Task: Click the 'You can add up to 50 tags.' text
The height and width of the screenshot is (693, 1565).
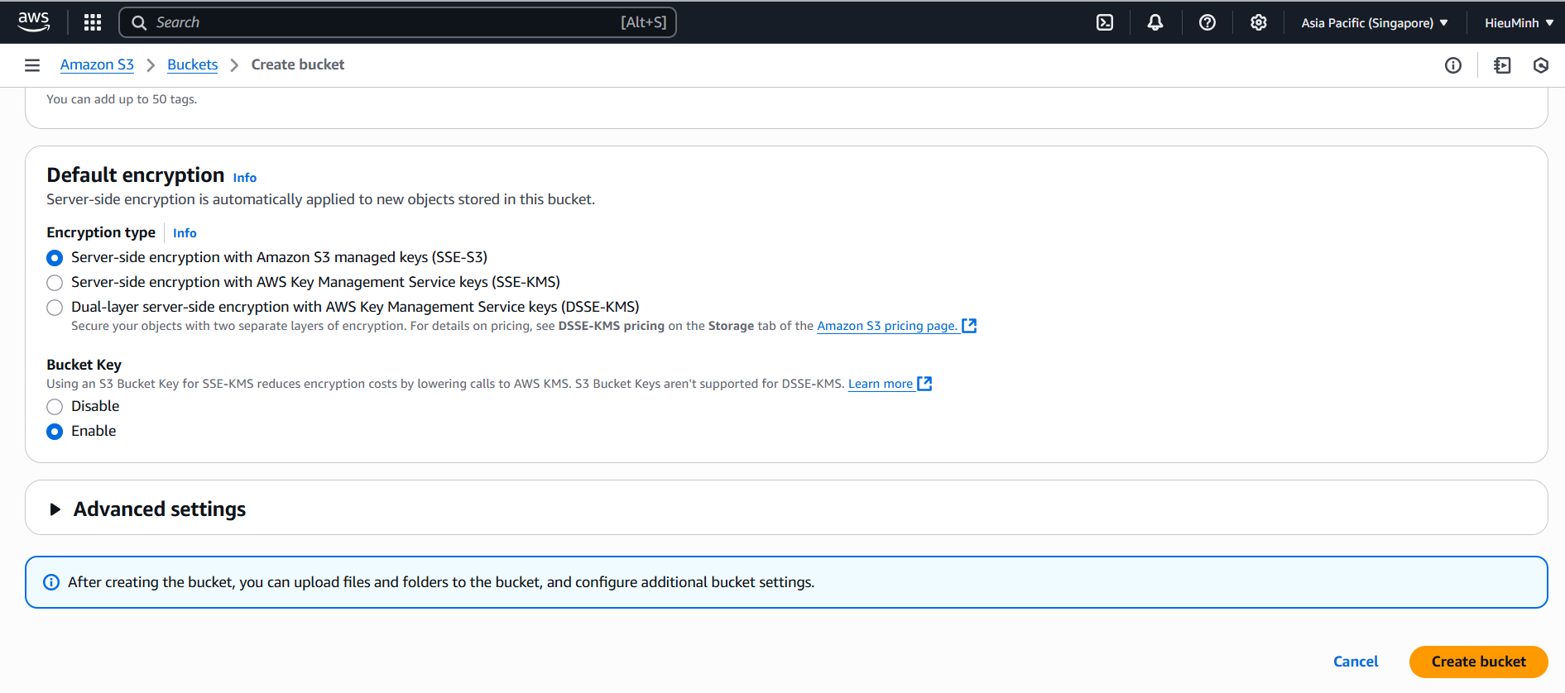Action: pos(122,99)
